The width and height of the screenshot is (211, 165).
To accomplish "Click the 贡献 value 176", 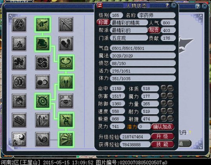I will tap(168, 38).
